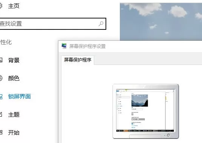Select the 屏幕保护程序 tab
The image size is (202, 143).
tap(78, 60)
